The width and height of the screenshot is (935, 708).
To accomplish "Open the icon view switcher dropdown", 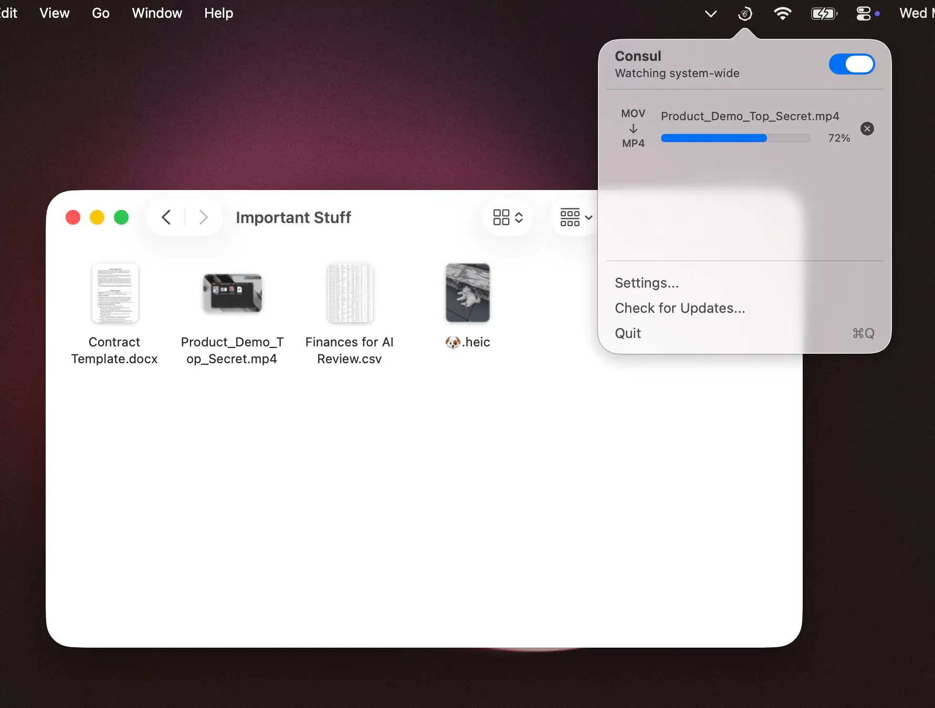I will click(508, 217).
